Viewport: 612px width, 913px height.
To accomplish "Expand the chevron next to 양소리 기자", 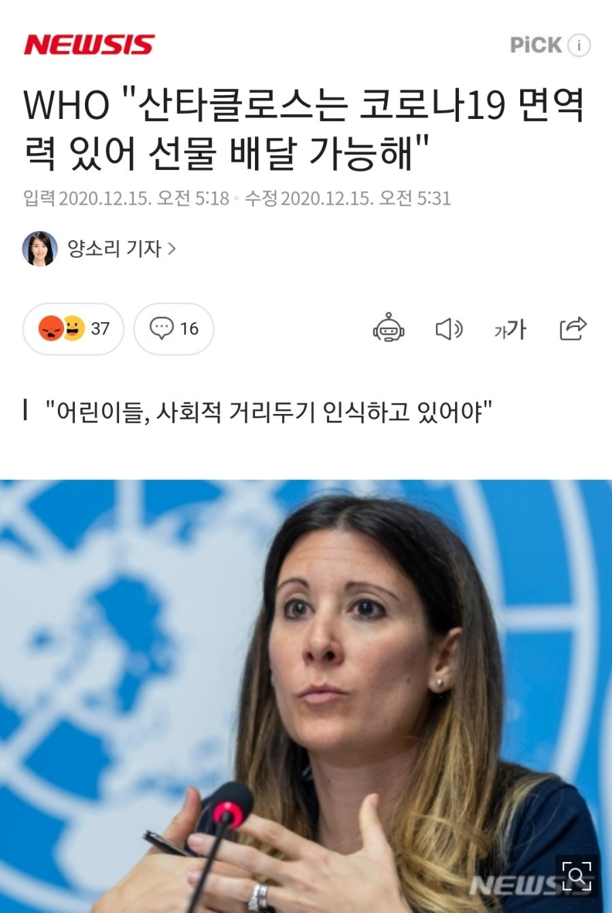I will [171, 249].
